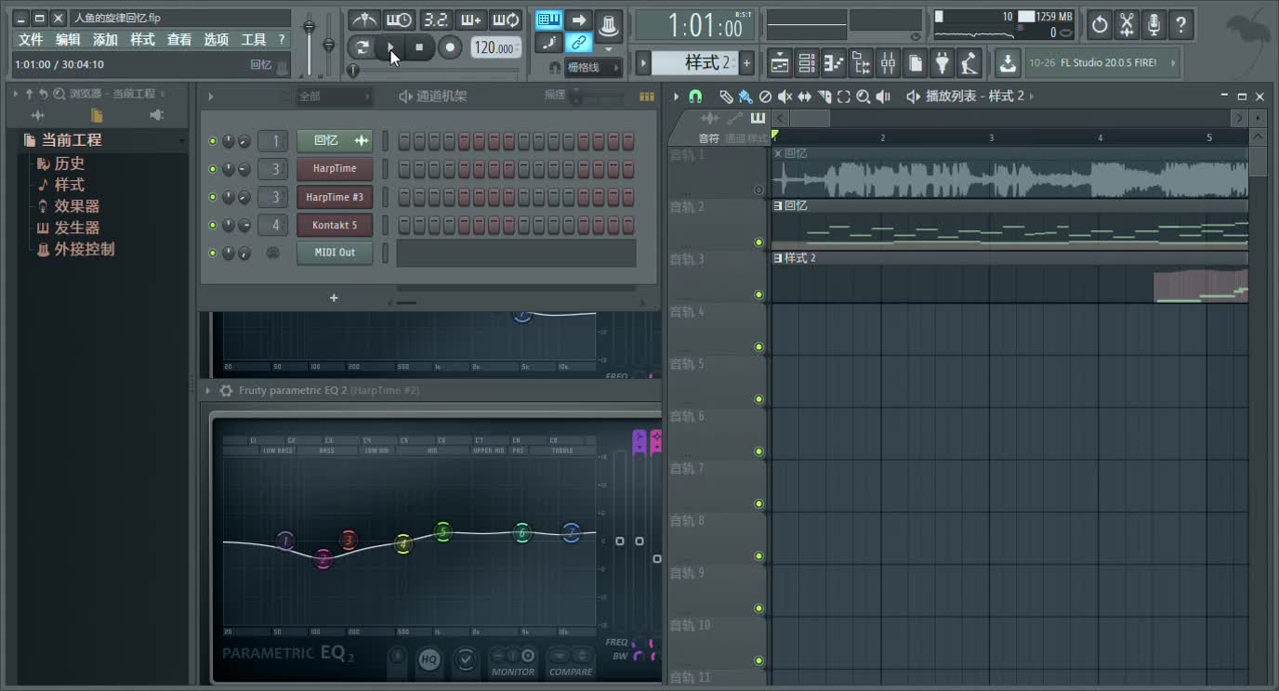
Task: Switch between pattern and song mode
Action: 363,47
